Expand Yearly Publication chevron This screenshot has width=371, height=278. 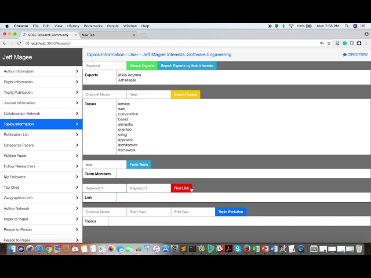pos(77,92)
